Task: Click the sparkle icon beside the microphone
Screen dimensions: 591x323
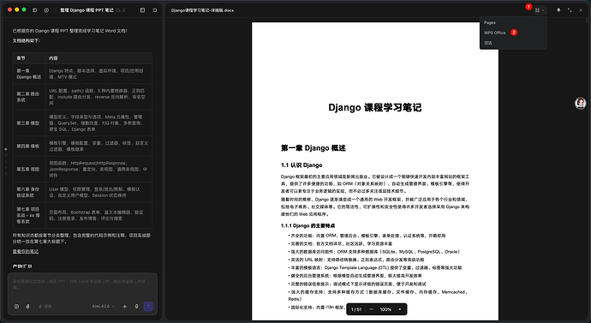Action: click(x=125, y=307)
